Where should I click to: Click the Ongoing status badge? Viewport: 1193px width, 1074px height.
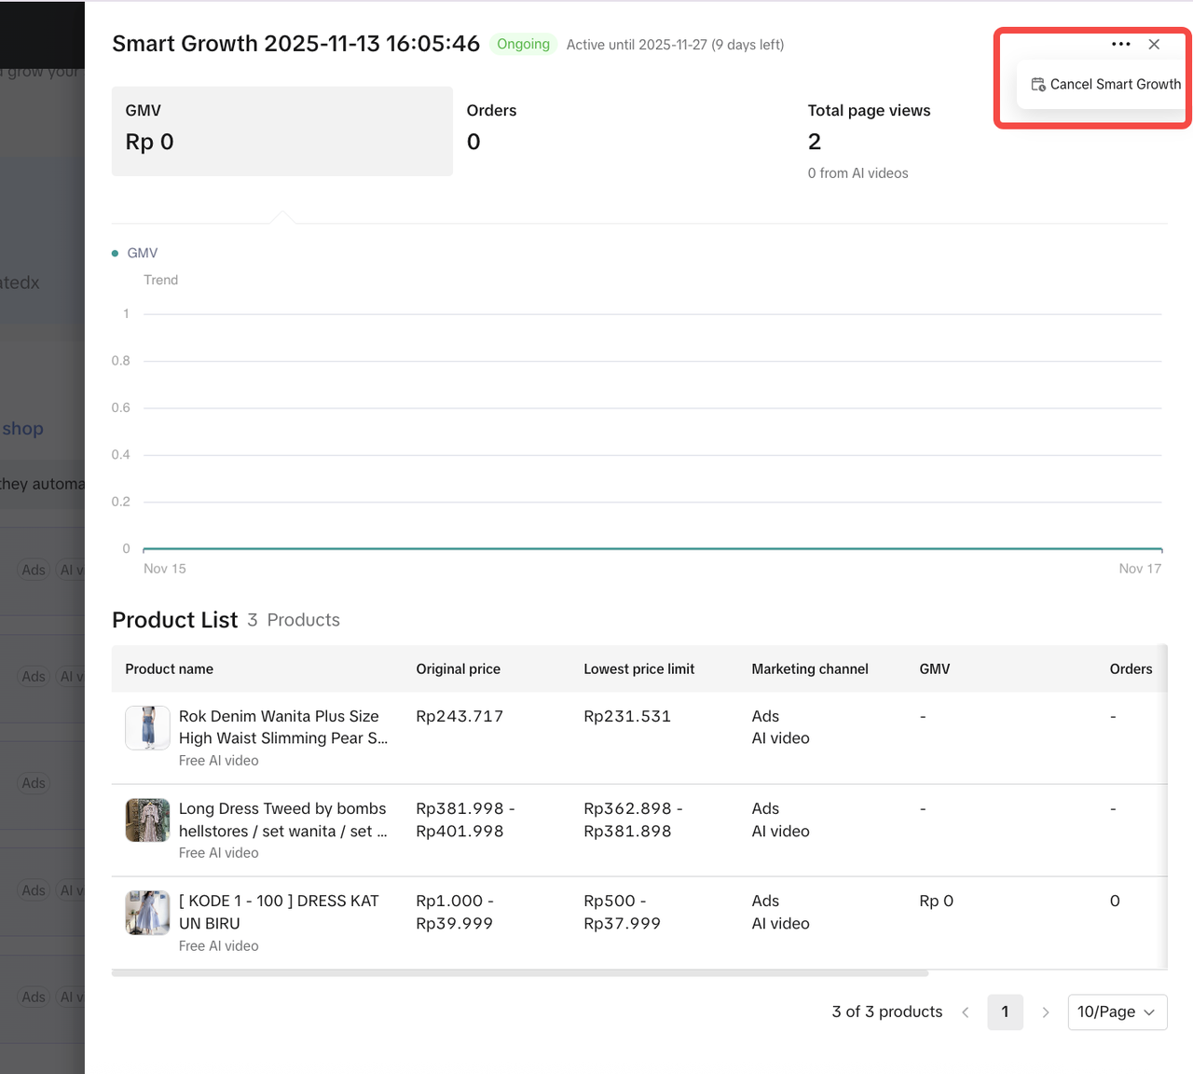click(523, 45)
